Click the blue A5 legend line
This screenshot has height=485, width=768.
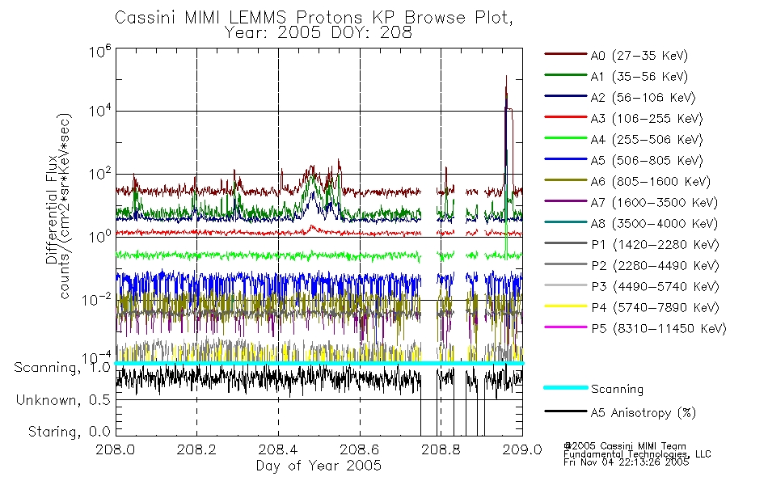[566, 158]
